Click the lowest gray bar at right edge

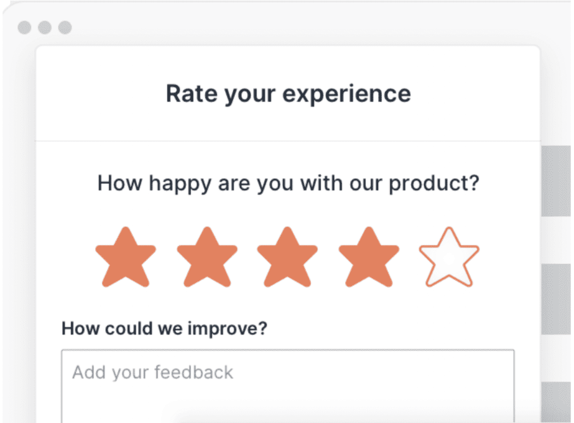(x=555, y=402)
